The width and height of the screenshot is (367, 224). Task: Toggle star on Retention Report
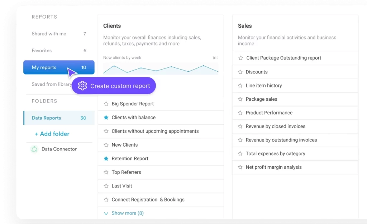tap(106, 158)
